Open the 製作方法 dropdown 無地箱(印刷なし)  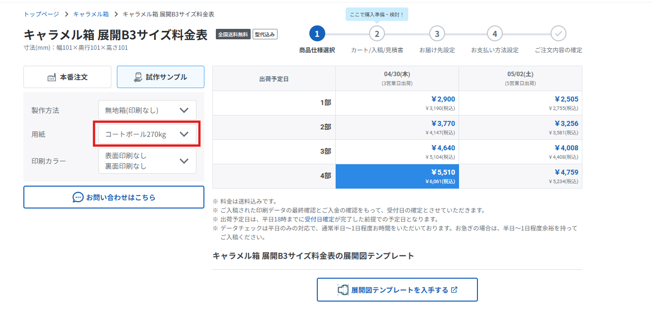click(x=147, y=110)
